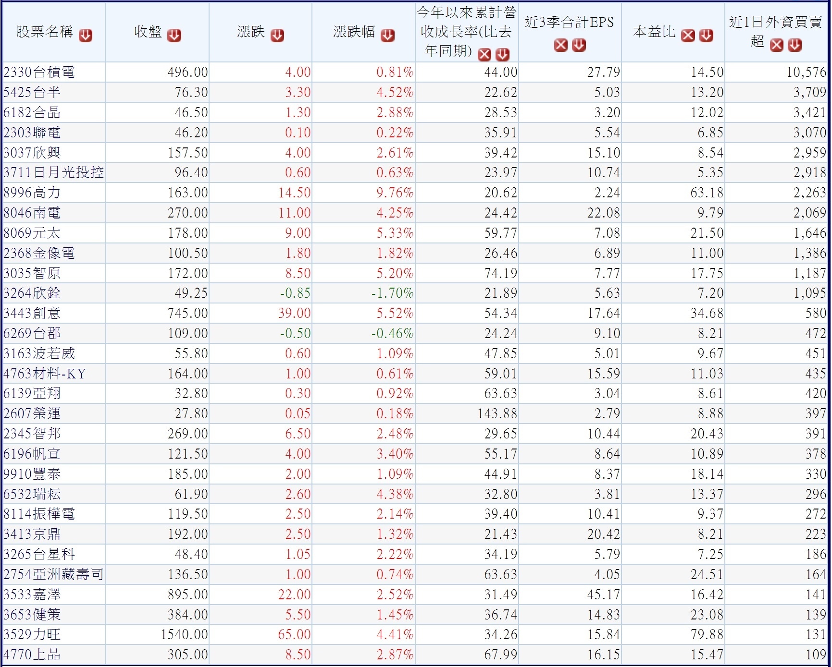Open stock 3711日月光投控
Viewport: 832px width, 667px height.
[x=53, y=172]
